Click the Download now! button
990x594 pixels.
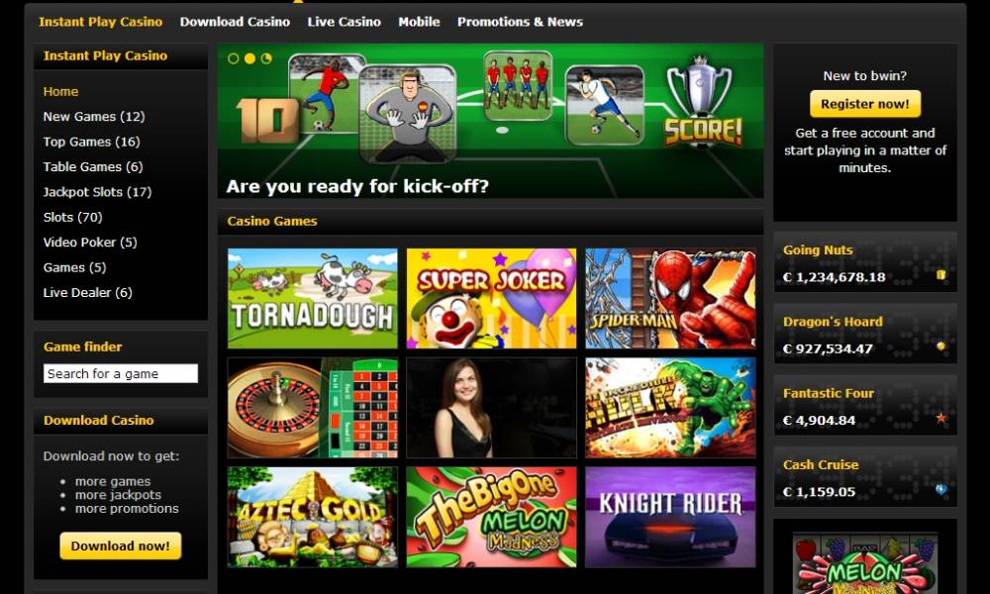pos(120,546)
